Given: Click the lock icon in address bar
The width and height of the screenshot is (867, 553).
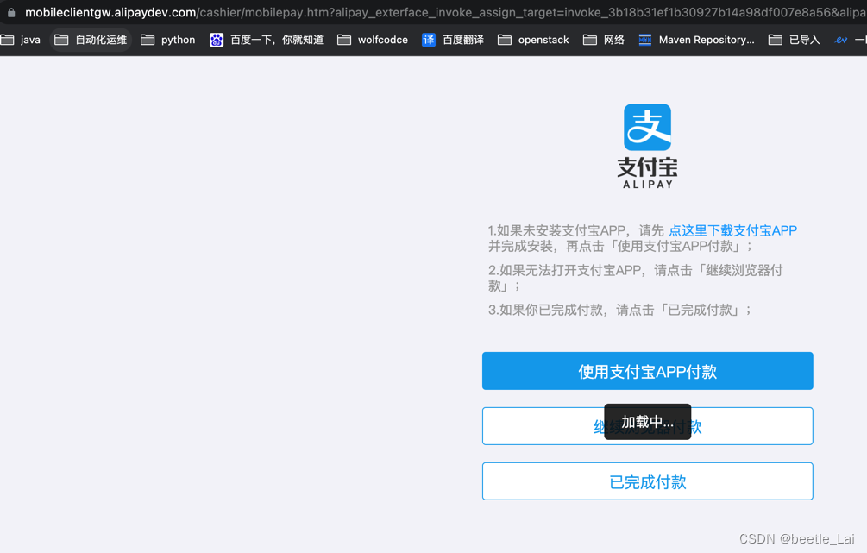Looking at the screenshot, I should click(11, 12).
